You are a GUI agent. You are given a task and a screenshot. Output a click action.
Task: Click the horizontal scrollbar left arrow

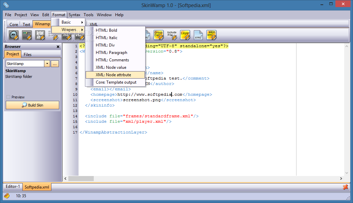[x=66, y=178]
